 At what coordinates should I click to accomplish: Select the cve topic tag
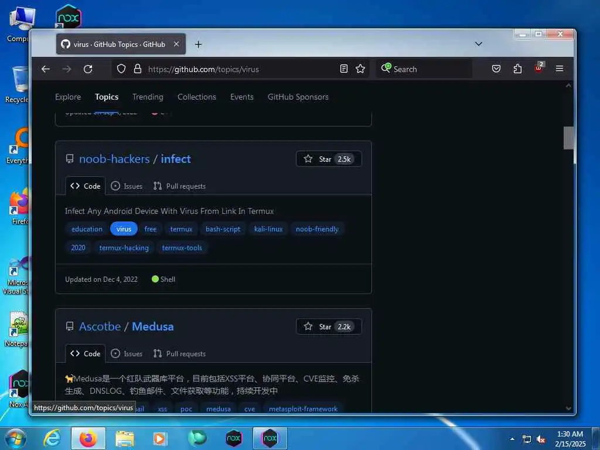coord(250,409)
